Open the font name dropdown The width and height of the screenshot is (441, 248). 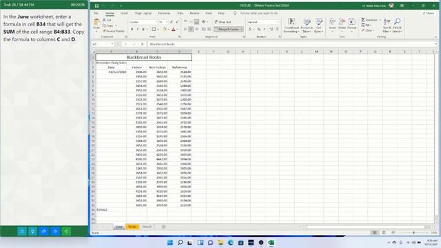pyautogui.click(x=156, y=22)
